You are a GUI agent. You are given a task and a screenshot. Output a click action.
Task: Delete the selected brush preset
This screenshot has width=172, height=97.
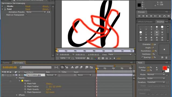166,57
